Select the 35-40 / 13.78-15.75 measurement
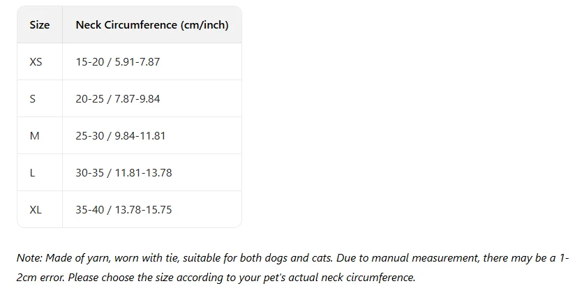This screenshot has height=286, width=577. pos(123,209)
